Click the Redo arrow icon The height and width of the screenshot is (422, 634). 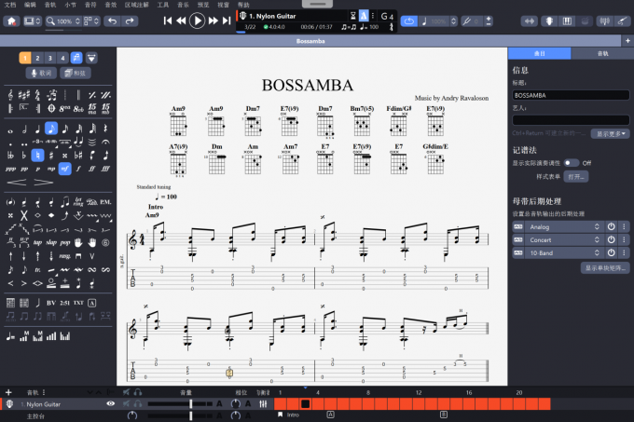pos(128,20)
